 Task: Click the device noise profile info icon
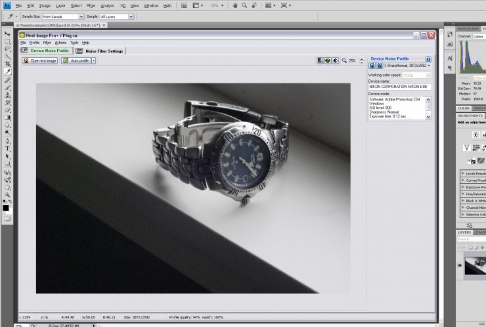point(428,59)
